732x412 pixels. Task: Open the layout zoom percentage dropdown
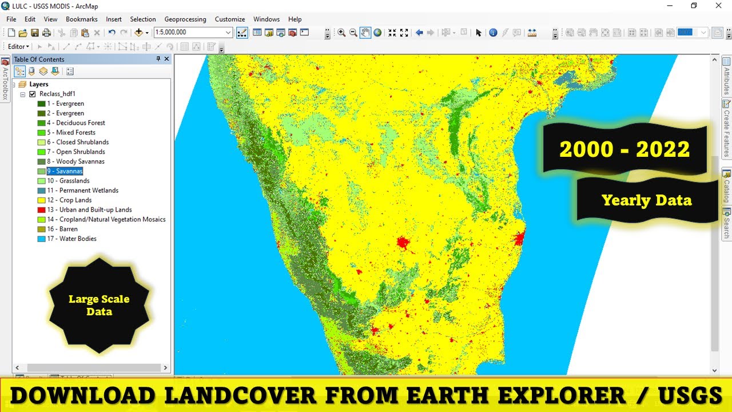pyautogui.click(x=703, y=33)
